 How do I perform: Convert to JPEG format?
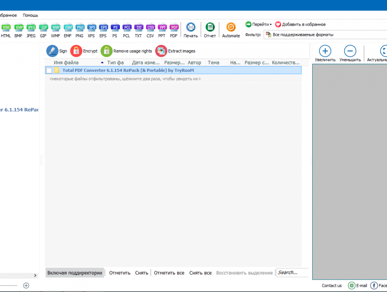pyautogui.click(x=31, y=30)
